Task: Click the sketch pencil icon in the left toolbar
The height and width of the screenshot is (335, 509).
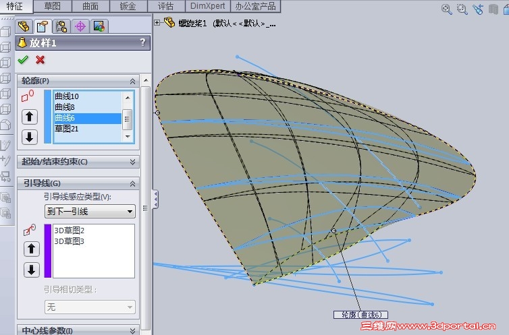Action: pos(6,145)
